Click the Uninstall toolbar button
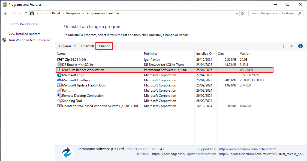 pos(88,46)
